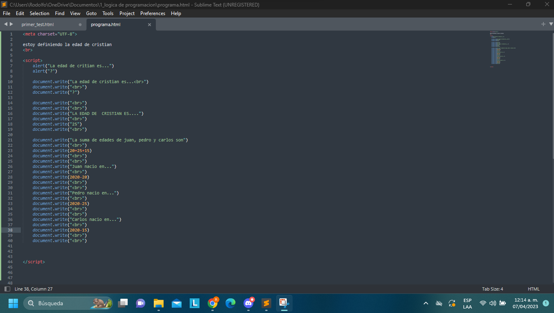Screen dimensions: 554x313
Task: Open the Tab Size: 4 selector
Action: [x=492, y=289]
